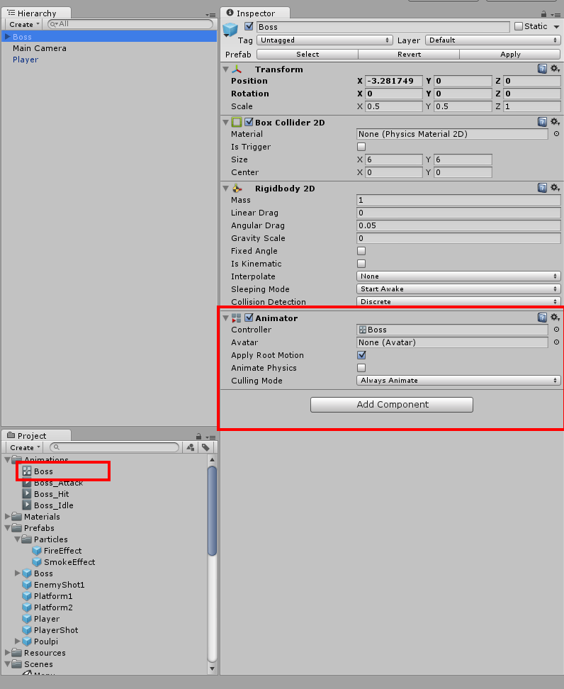Image resolution: width=564 pixels, height=689 pixels.
Task: Open Transform component gear menu
Action: coord(555,69)
